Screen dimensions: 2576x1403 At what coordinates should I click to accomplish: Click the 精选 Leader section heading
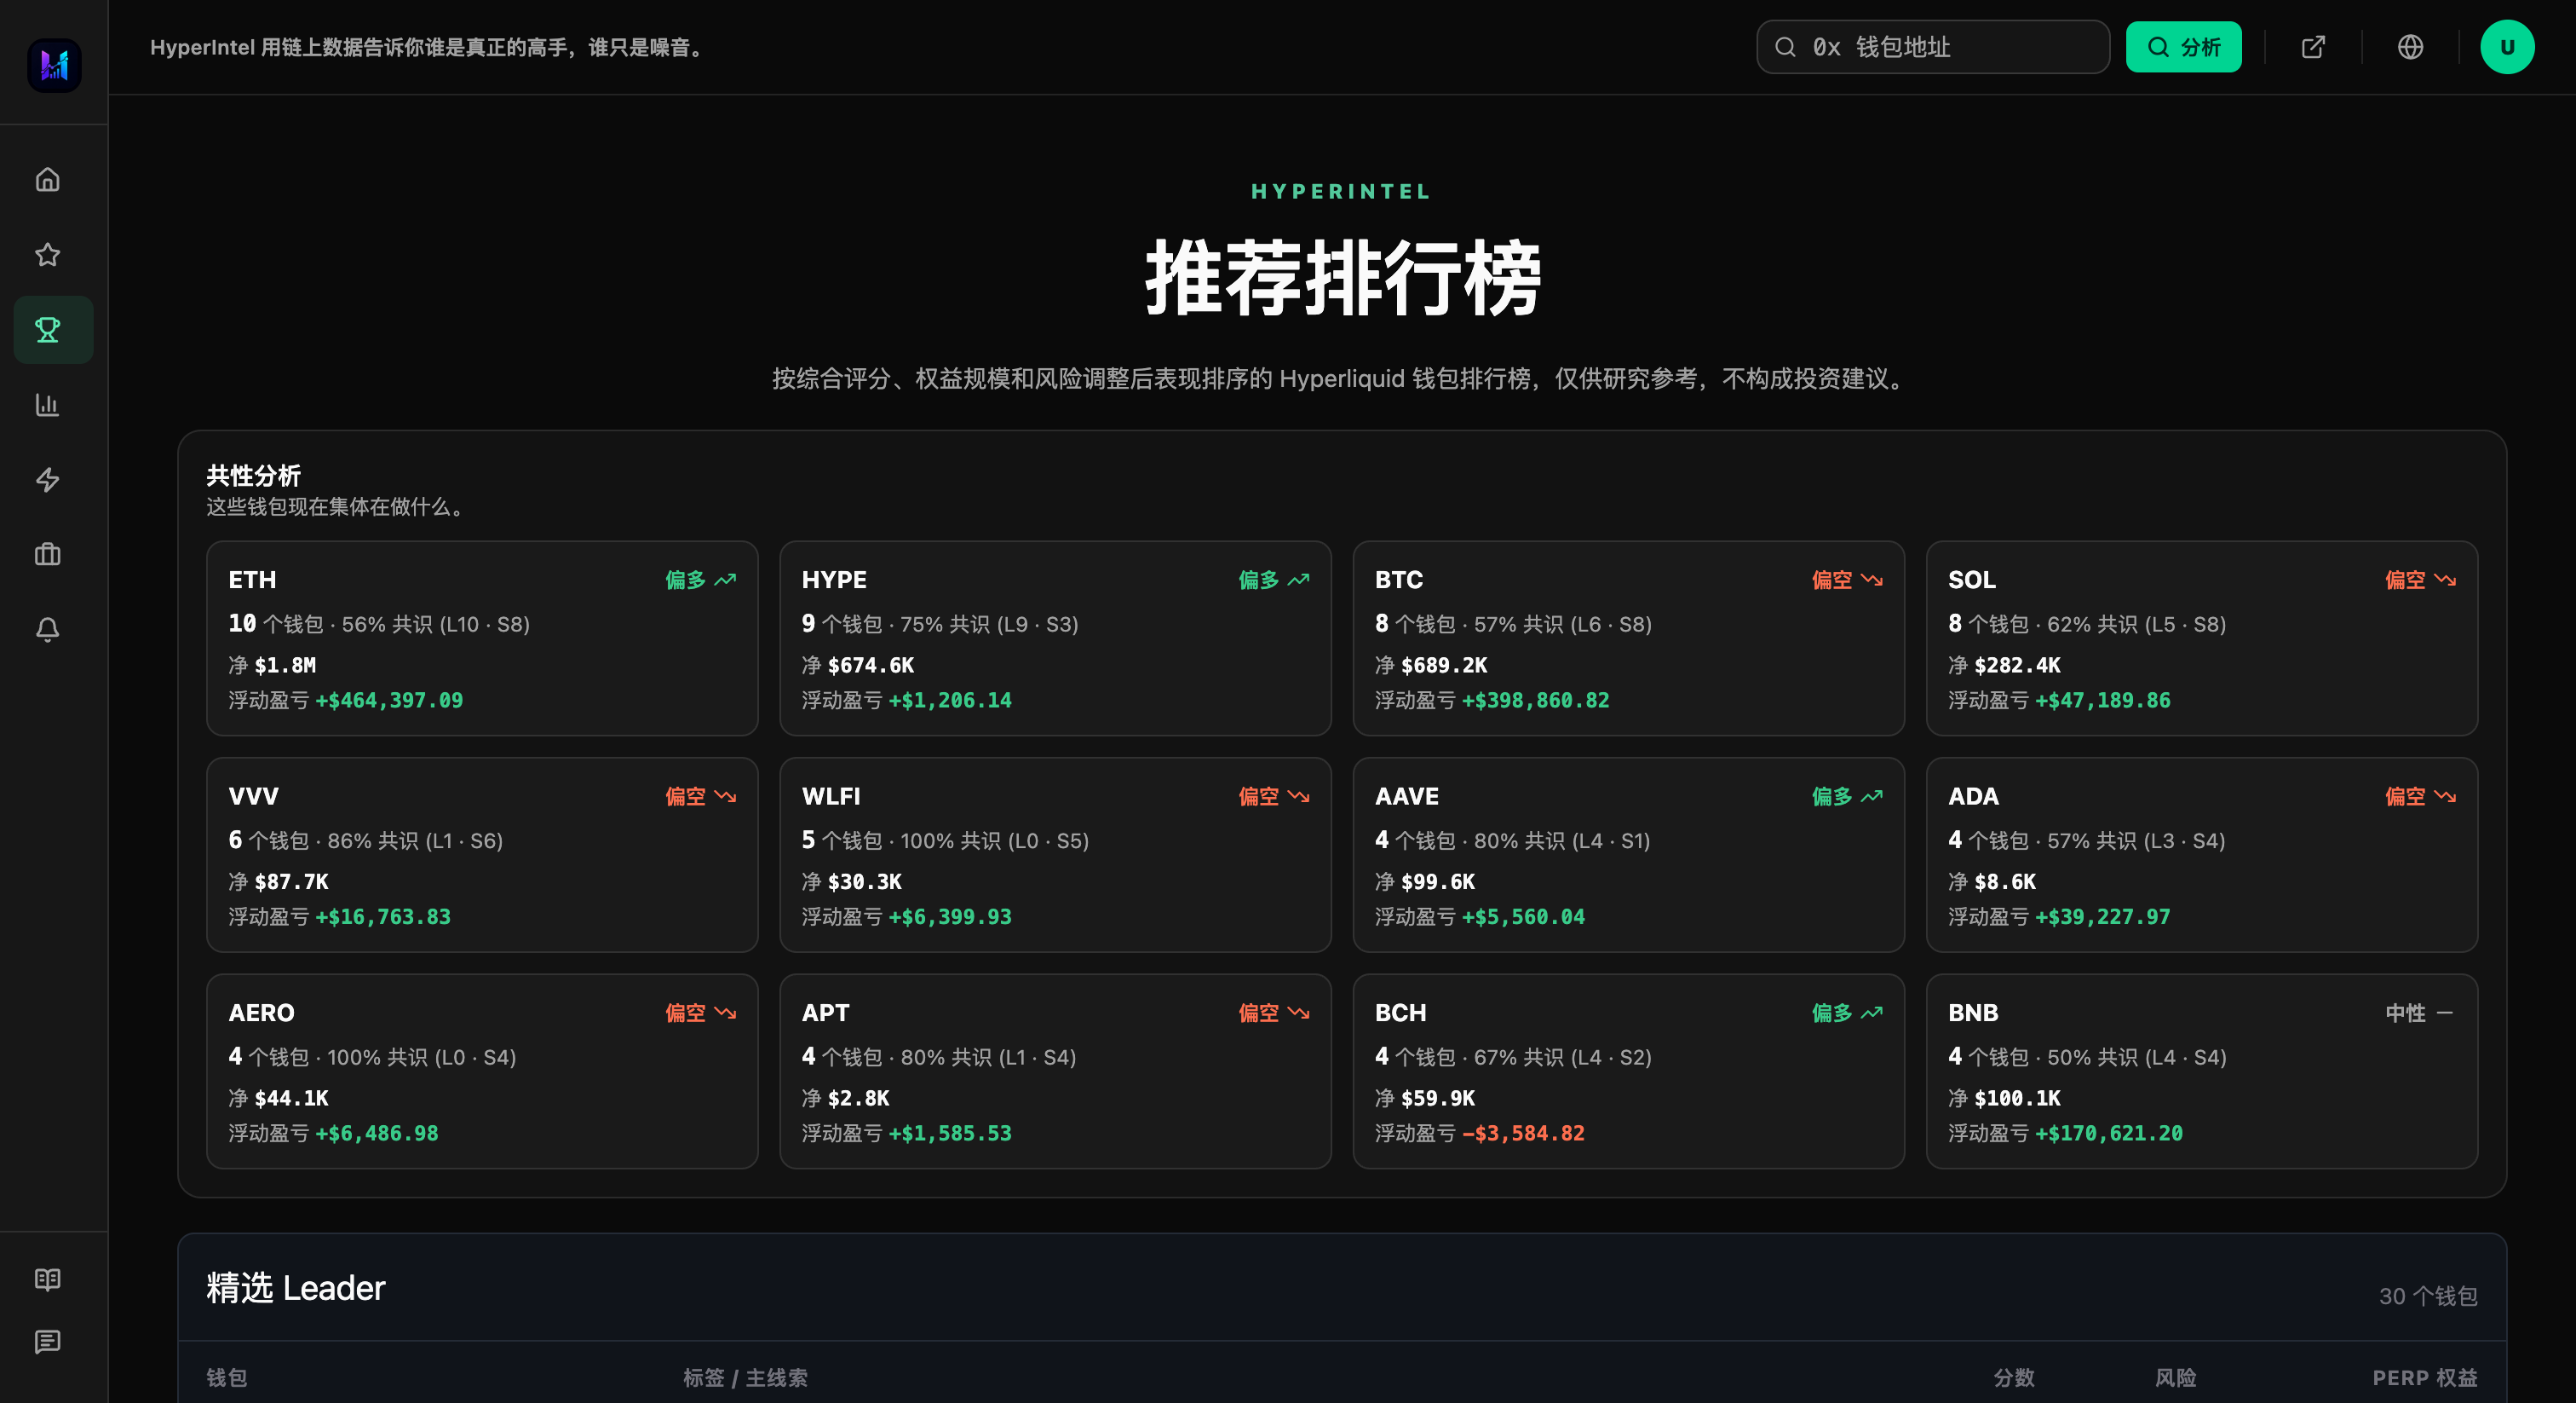(295, 1288)
